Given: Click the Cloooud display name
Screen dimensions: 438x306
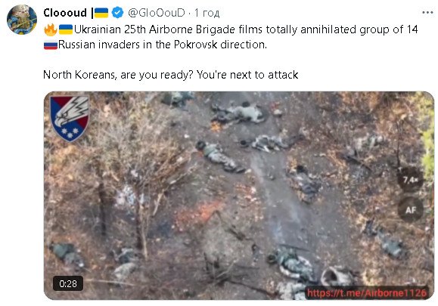Looking at the screenshot, I should pyautogui.click(x=65, y=13).
